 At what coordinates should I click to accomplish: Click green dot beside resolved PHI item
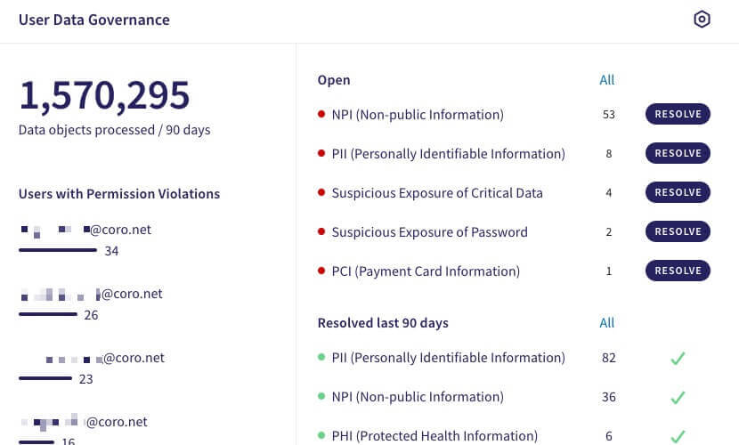click(x=321, y=435)
